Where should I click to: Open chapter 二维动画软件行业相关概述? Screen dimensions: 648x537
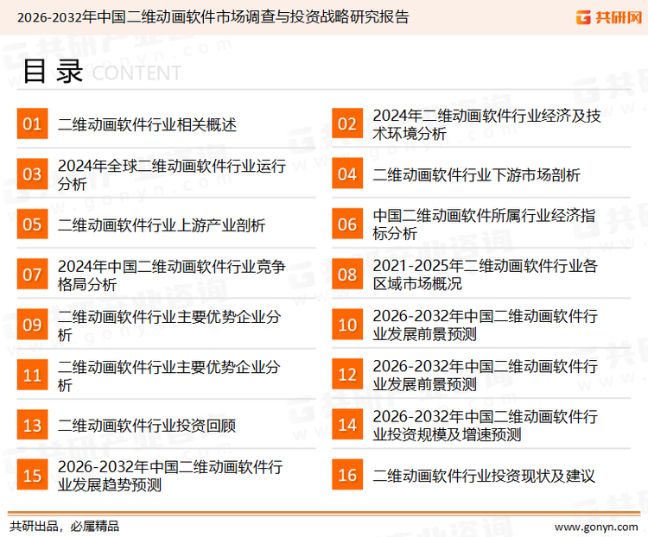click(x=147, y=124)
